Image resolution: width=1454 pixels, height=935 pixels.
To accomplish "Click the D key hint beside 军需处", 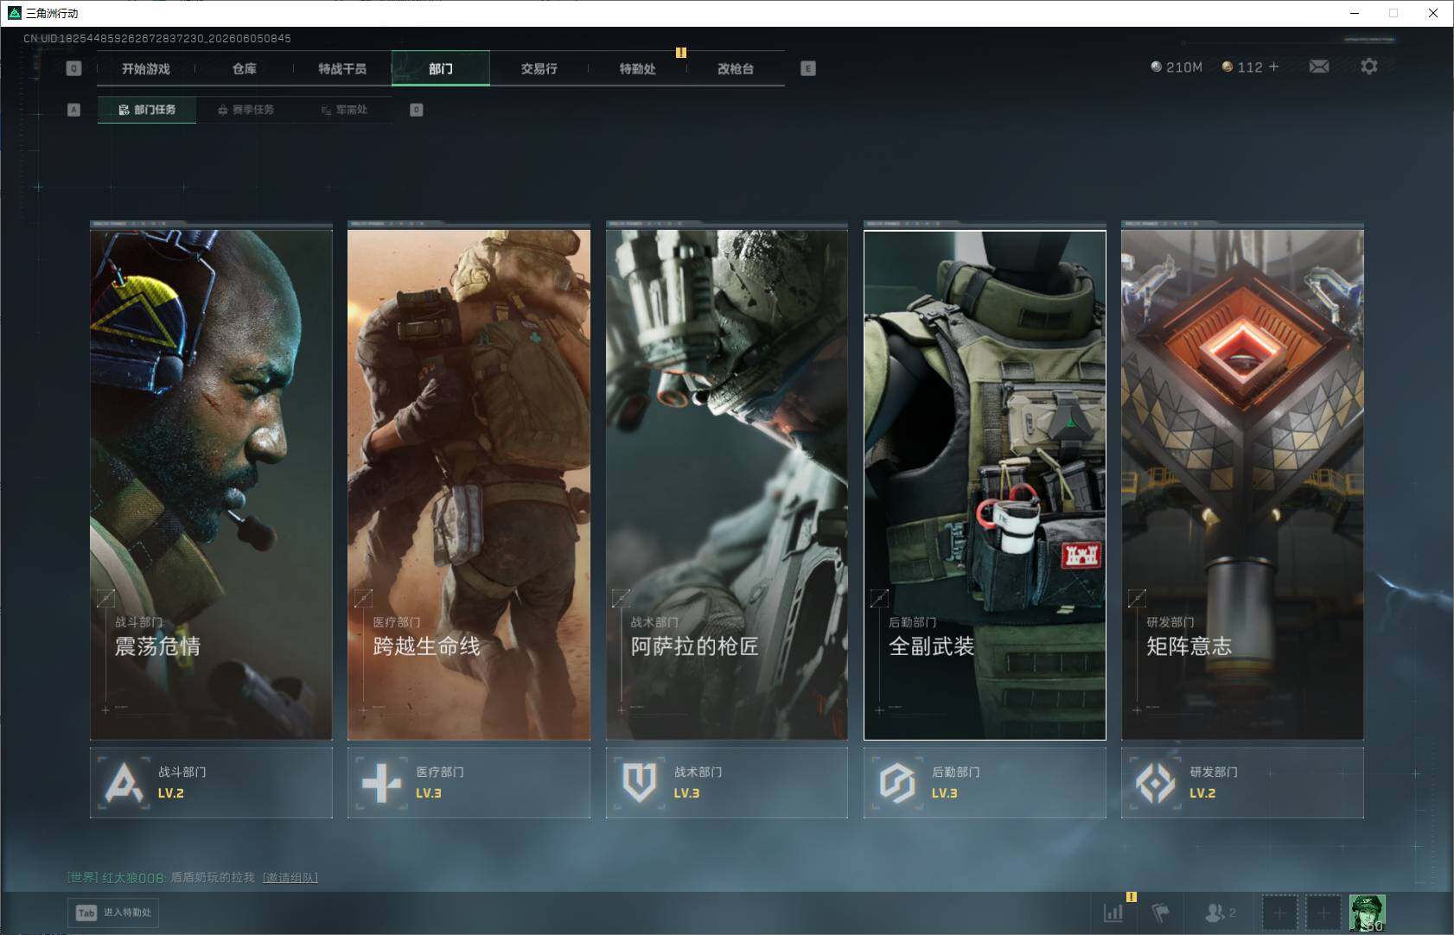I will click(417, 110).
